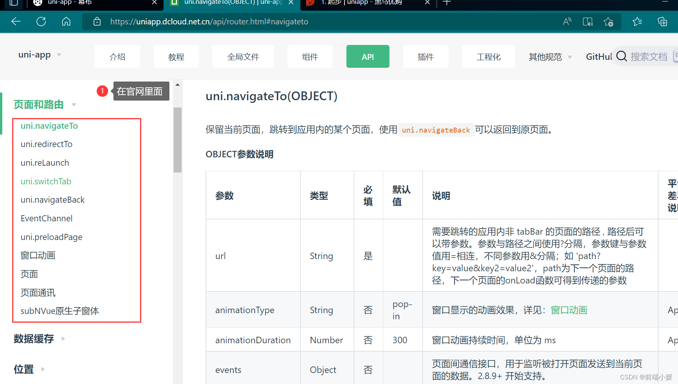Click the 类型 column header

[x=327, y=195]
